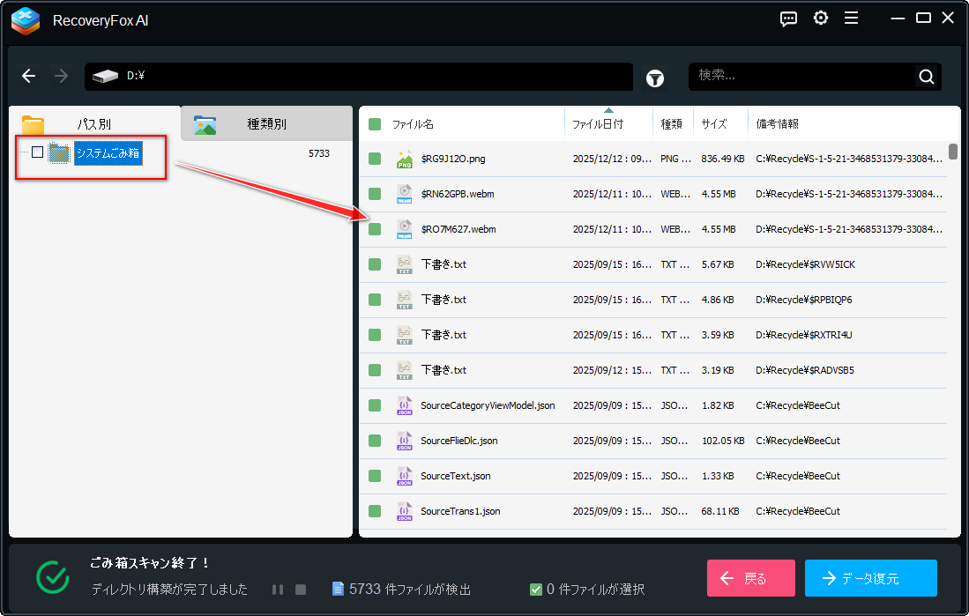The width and height of the screenshot is (969, 616).
Task: Select the パス別 tab
Action: (93, 124)
